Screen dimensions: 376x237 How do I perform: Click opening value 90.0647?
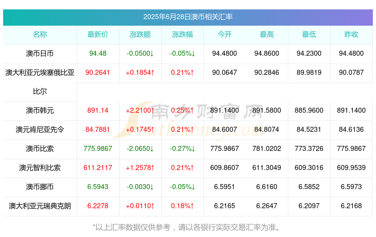point(225,73)
